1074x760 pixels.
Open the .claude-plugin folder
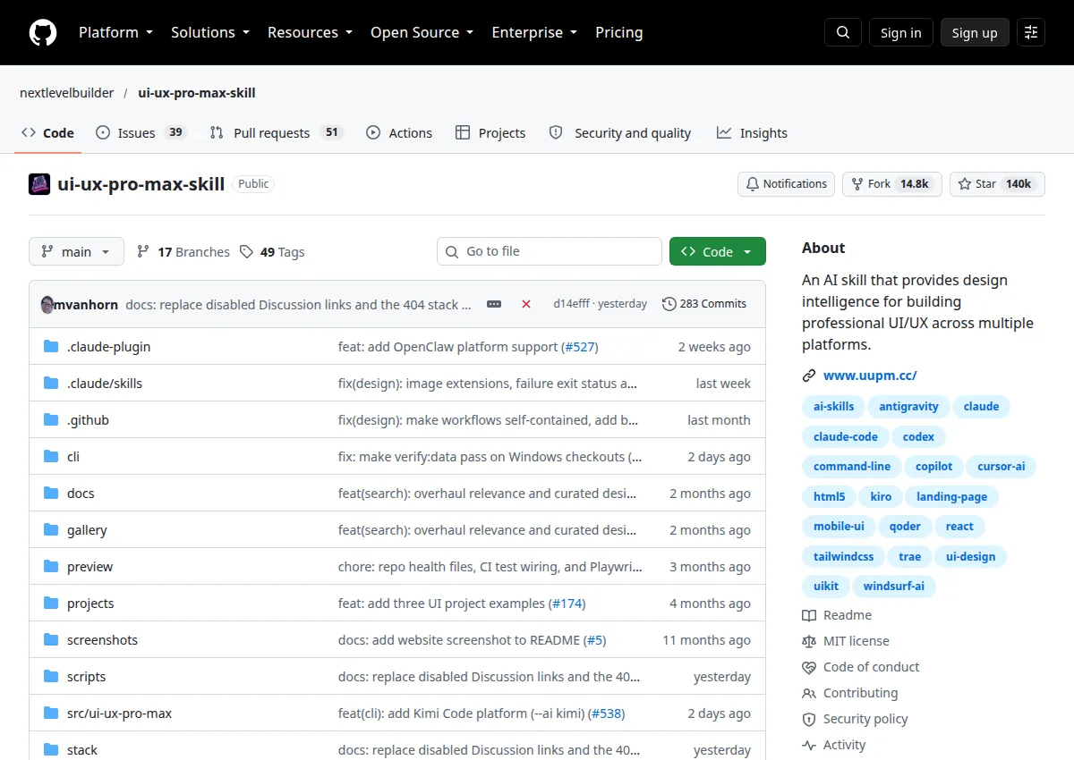click(x=108, y=347)
